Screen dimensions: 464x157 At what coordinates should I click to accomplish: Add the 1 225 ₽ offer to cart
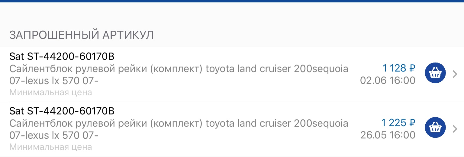coord(435,128)
